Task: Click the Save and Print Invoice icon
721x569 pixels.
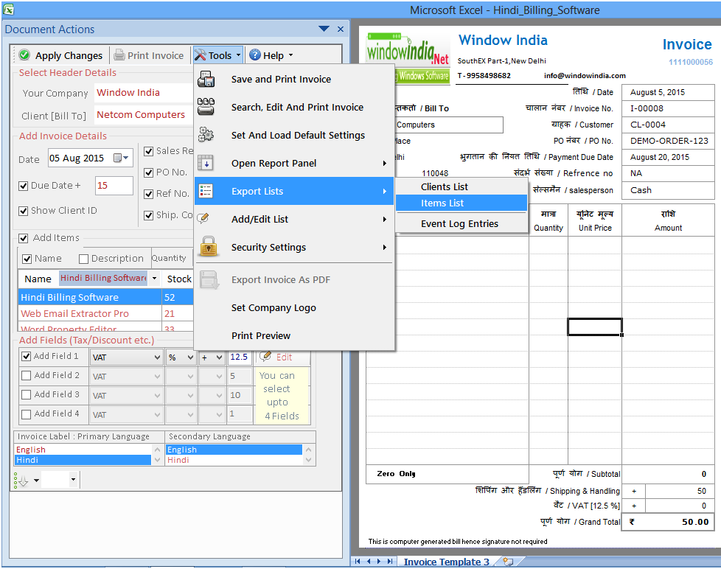Action: click(x=206, y=79)
